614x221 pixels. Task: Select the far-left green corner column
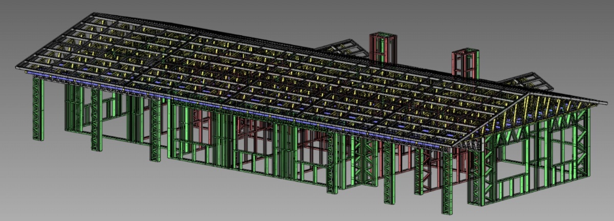click(38, 110)
